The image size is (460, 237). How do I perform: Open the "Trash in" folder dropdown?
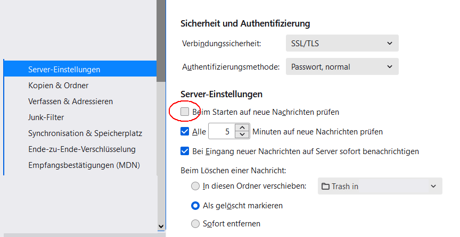pyautogui.click(x=380, y=186)
